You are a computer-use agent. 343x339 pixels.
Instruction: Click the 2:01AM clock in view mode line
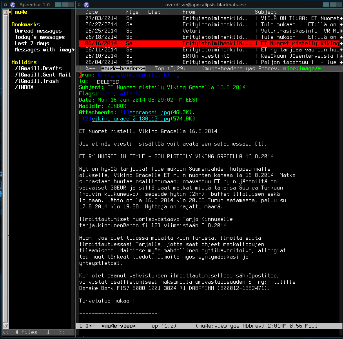[277, 326]
